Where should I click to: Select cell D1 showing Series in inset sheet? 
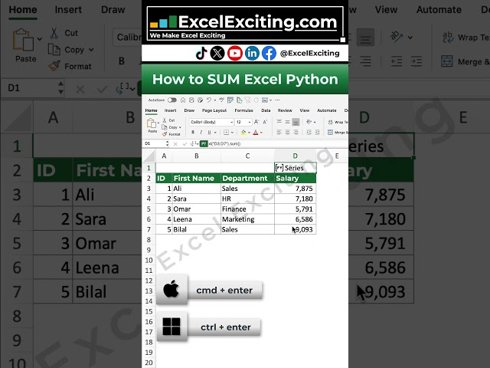point(296,168)
